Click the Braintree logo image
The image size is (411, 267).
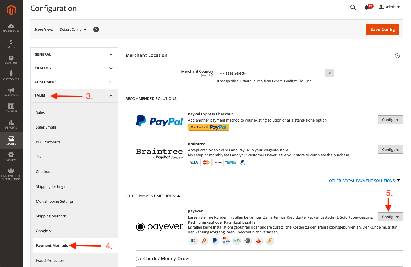click(159, 153)
